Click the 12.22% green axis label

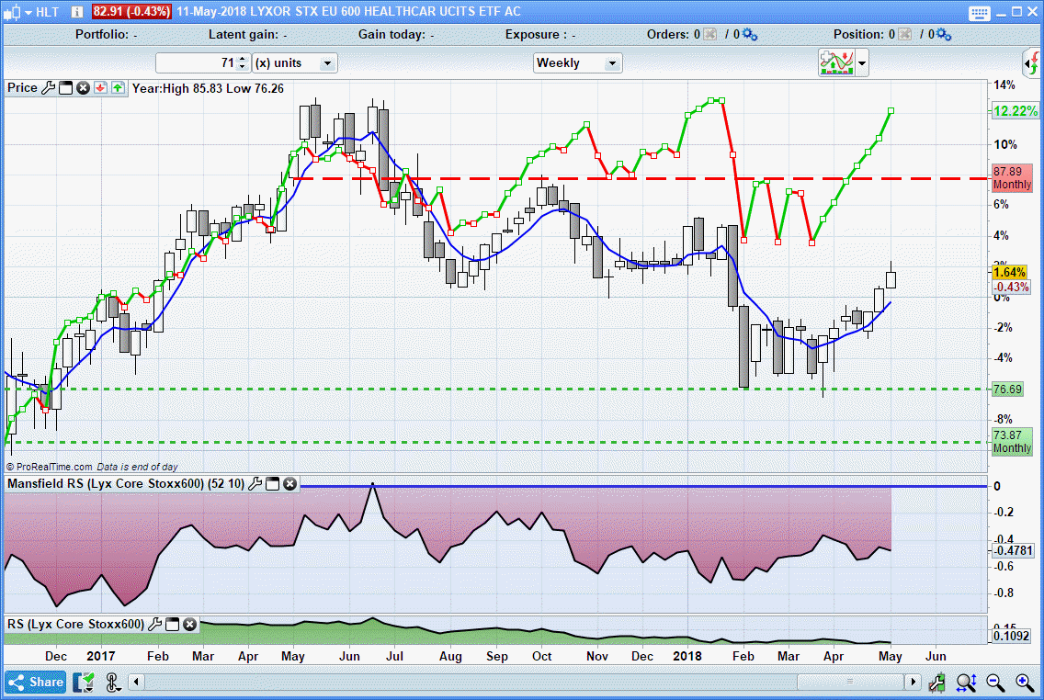1015,111
